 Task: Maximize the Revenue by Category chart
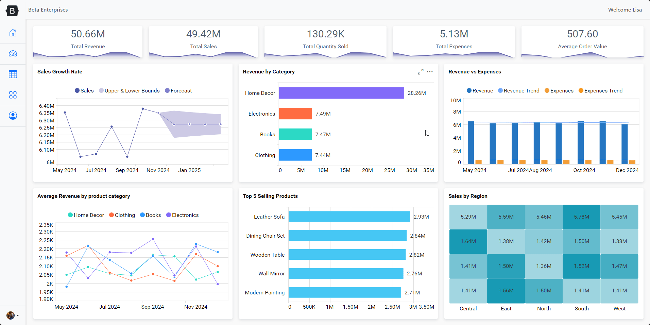pos(421,72)
